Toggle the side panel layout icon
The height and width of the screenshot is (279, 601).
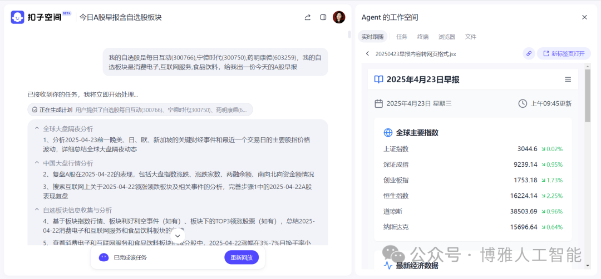coord(323,17)
